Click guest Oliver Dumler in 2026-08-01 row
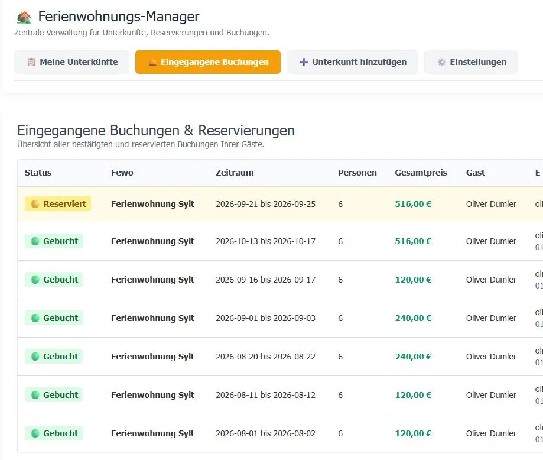This screenshot has width=543, height=460. (x=491, y=433)
